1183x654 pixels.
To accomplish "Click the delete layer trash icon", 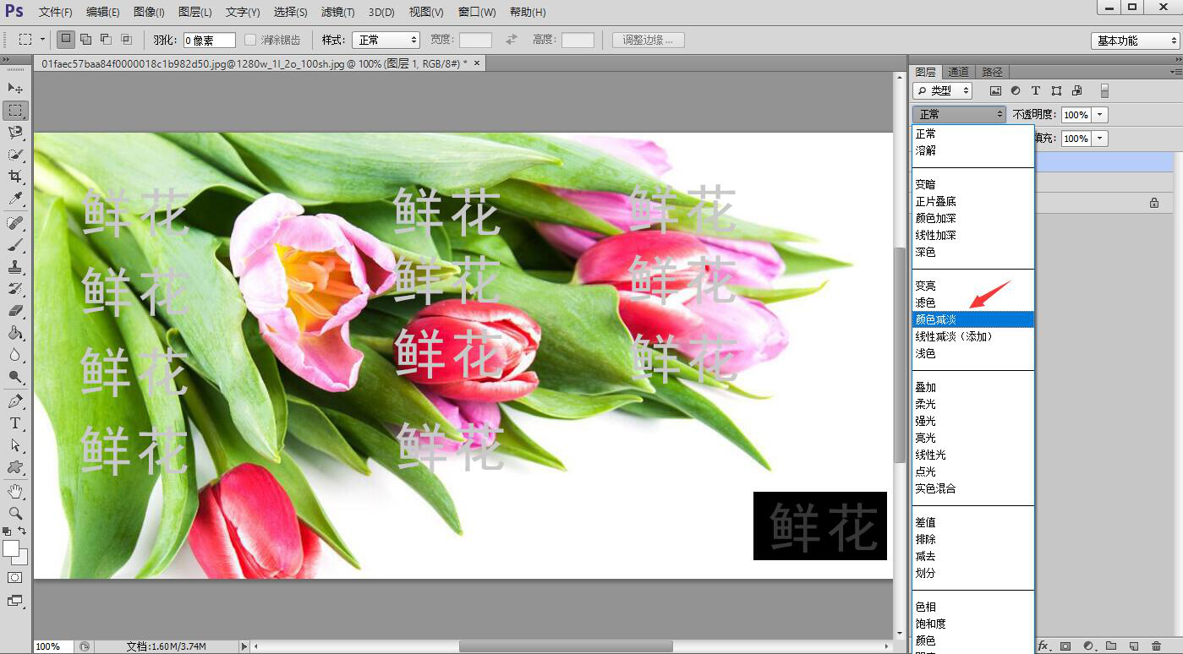I will (x=1156, y=646).
